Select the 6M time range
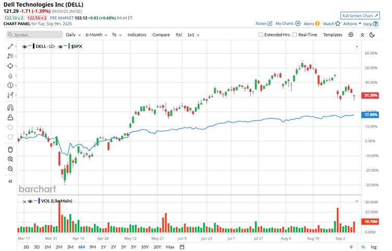 [81, 247]
